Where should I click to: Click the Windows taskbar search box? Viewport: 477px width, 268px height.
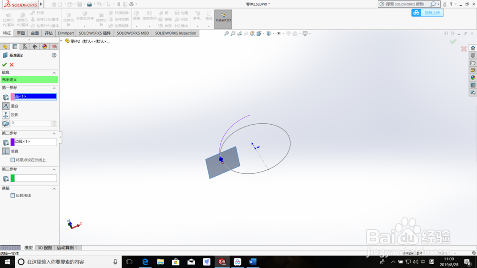coord(68,262)
